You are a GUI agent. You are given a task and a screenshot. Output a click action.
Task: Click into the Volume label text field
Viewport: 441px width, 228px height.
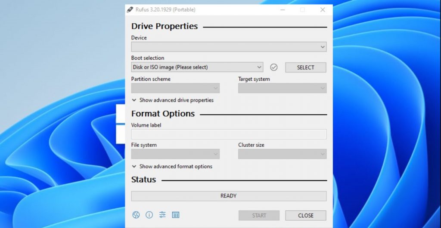pyautogui.click(x=229, y=134)
